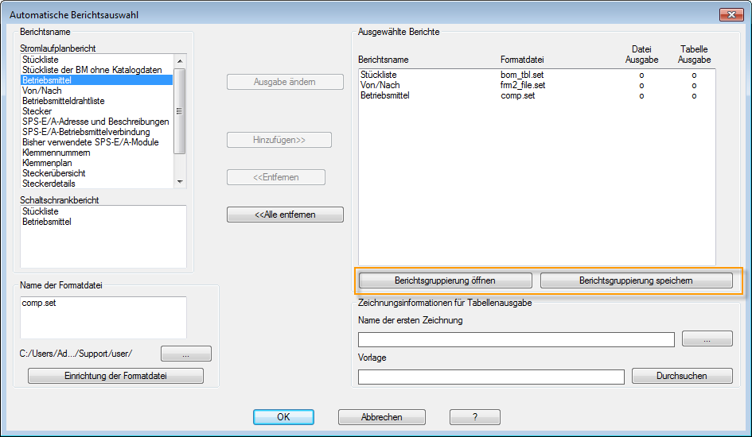The width and height of the screenshot is (752, 437).
Task: Click Tabelle Ausgabe marker for Von/Nach row
Action: point(694,86)
